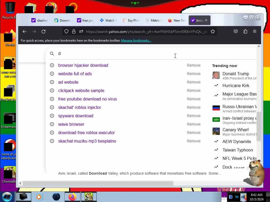Select suggestion 'free youtube download no virus'
This screenshot has width=270, height=202.
pyautogui.click(x=88, y=99)
